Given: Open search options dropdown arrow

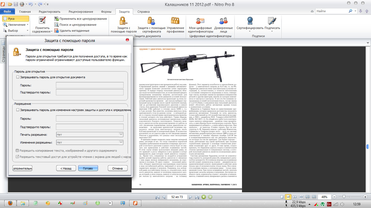Looking at the screenshot, I should point(356,11).
